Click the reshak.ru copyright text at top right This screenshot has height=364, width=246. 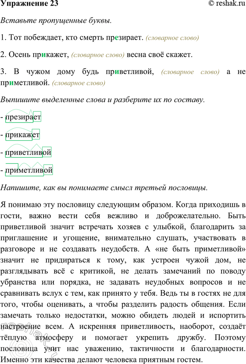point(225,4)
